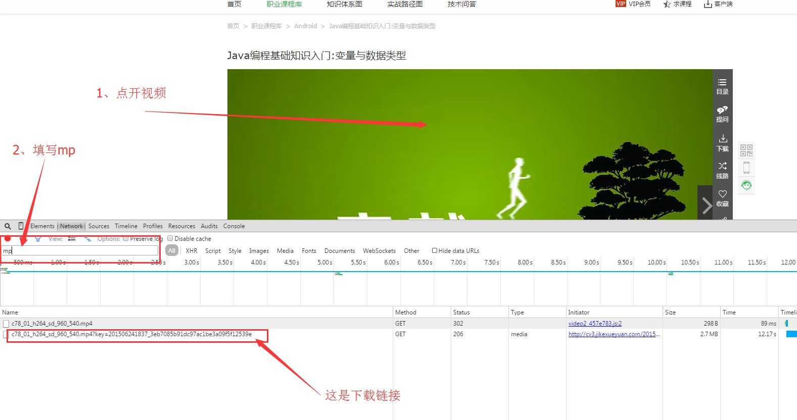Open the Profiles tab in DevTools
This screenshot has width=797, height=420.
click(x=153, y=226)
